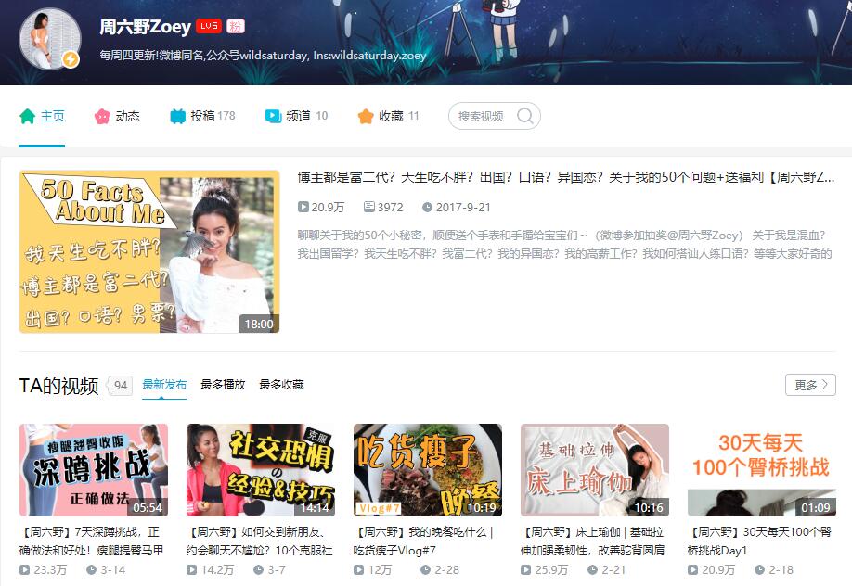
Task: Open the dinner Vlog#7 video title link
Action: coord(427,541)
